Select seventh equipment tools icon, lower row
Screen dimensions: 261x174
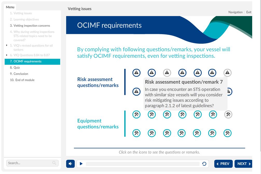[227, 133]
